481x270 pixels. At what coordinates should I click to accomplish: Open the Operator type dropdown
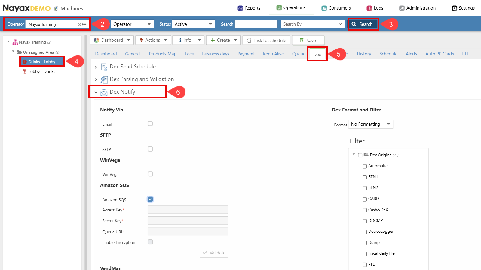pyautogui.click(x=132, y=24)
